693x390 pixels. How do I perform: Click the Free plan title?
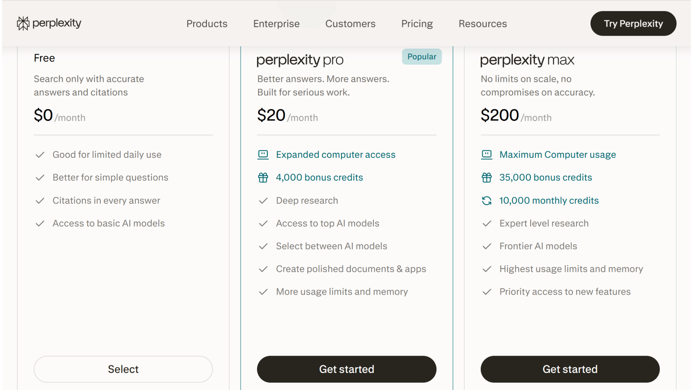click(44, 58)
